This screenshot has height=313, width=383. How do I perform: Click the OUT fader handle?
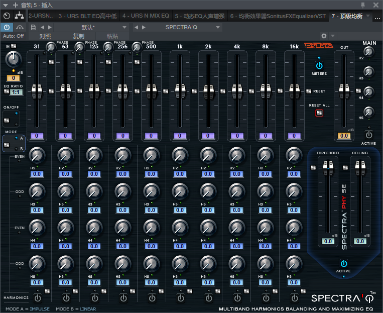coord(344,91)
